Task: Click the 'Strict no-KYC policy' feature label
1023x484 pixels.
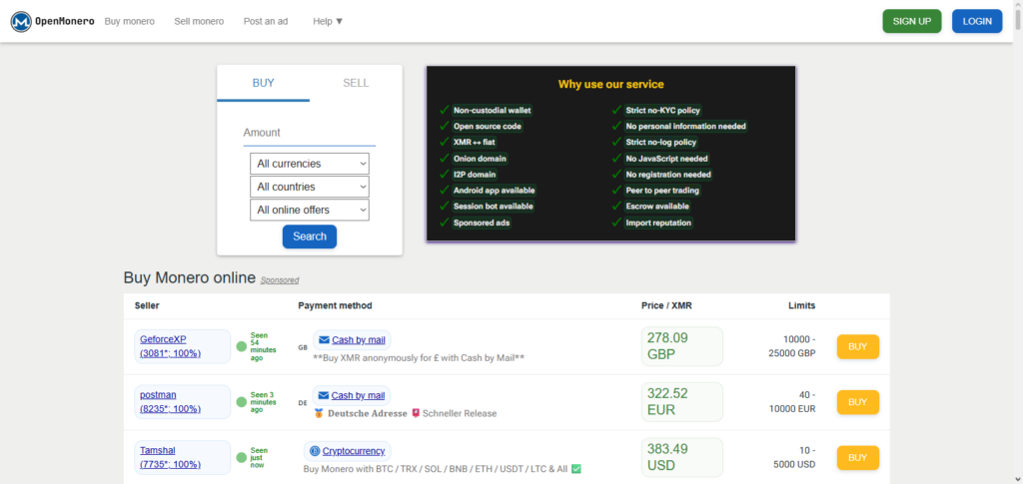Action: point(663,110)
